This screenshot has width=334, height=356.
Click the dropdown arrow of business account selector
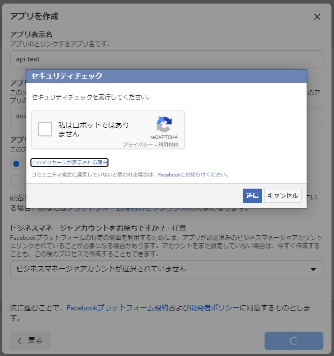313,269
